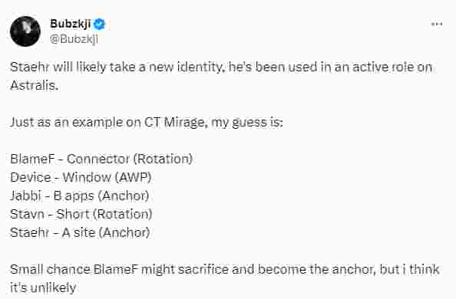Click the "Jabbi - B apps (Anchor)" line
The image size is (456, 299).
tap(80, 195)
